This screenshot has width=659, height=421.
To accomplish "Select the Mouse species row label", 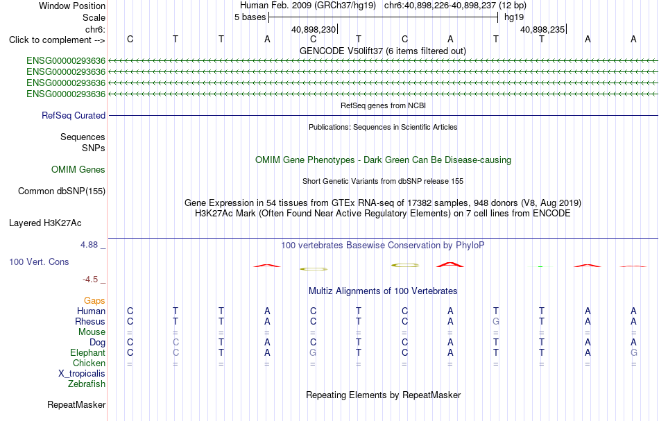I will [x=92, y=332].
